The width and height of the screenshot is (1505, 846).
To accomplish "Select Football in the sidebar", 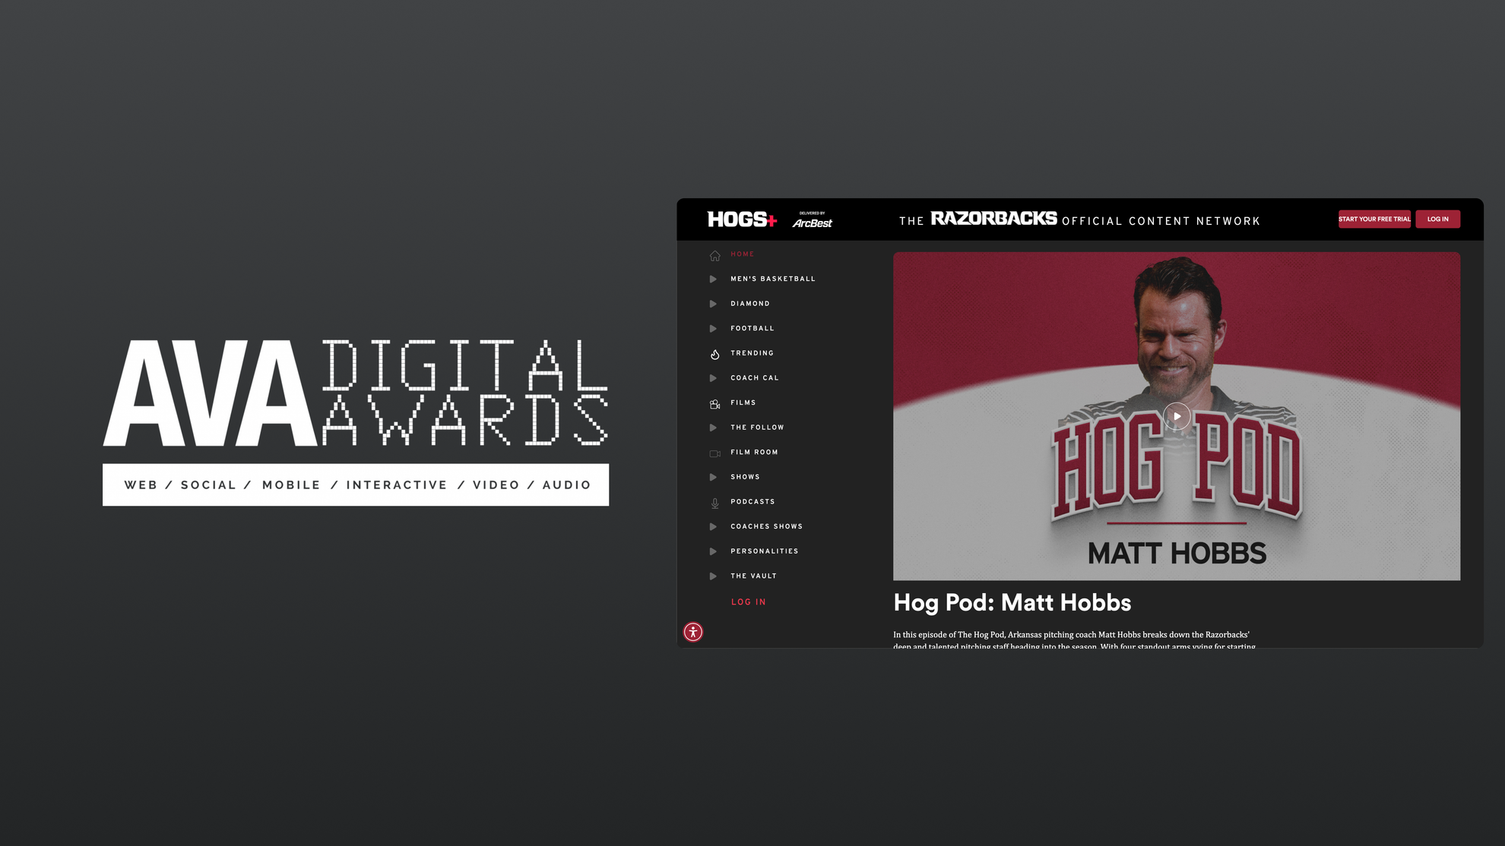I will click(x=752, y=329).
